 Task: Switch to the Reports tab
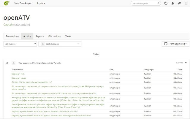click(39, 36)
